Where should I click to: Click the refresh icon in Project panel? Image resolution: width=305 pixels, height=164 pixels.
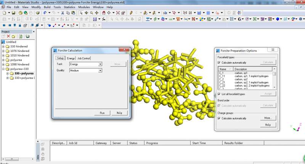pyautogui.click(x=21, y=36)
